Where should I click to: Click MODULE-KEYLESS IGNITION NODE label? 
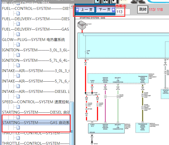coord(128,126)
